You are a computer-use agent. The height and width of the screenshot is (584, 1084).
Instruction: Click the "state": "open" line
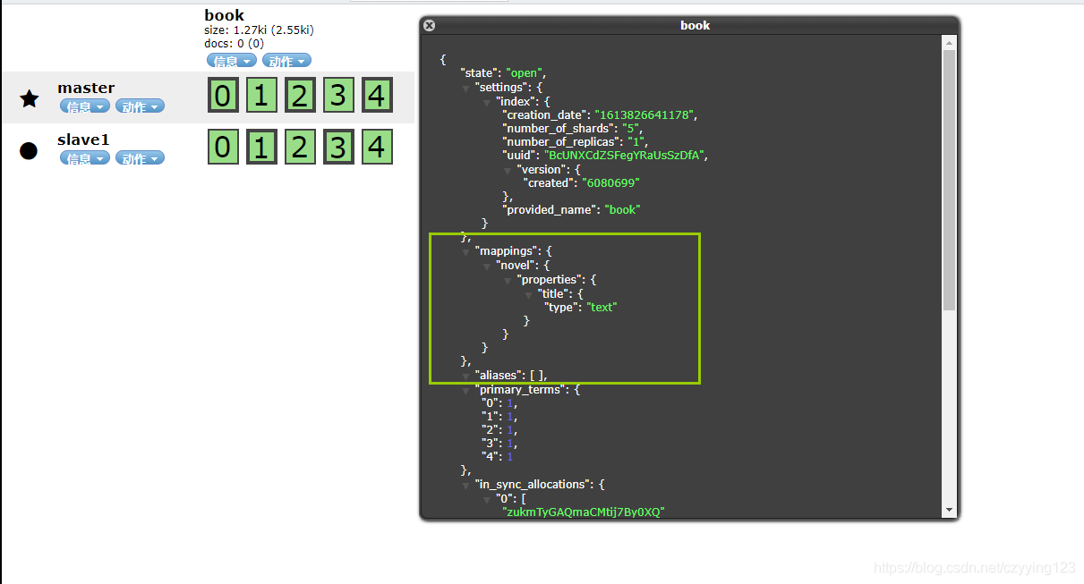[x=503, y=73]
